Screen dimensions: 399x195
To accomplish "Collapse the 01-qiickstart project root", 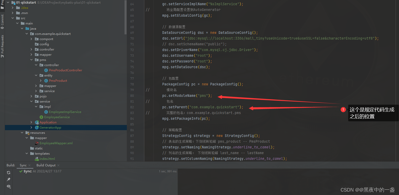I will (x=8, y=2).
